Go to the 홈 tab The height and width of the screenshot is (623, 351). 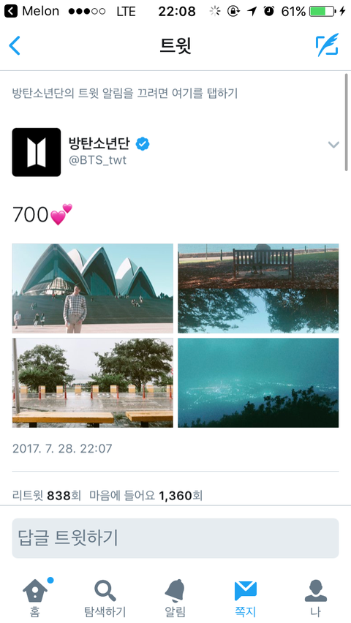click(35, 597)
